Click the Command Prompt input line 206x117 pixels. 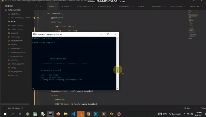[x=73, y=88]
